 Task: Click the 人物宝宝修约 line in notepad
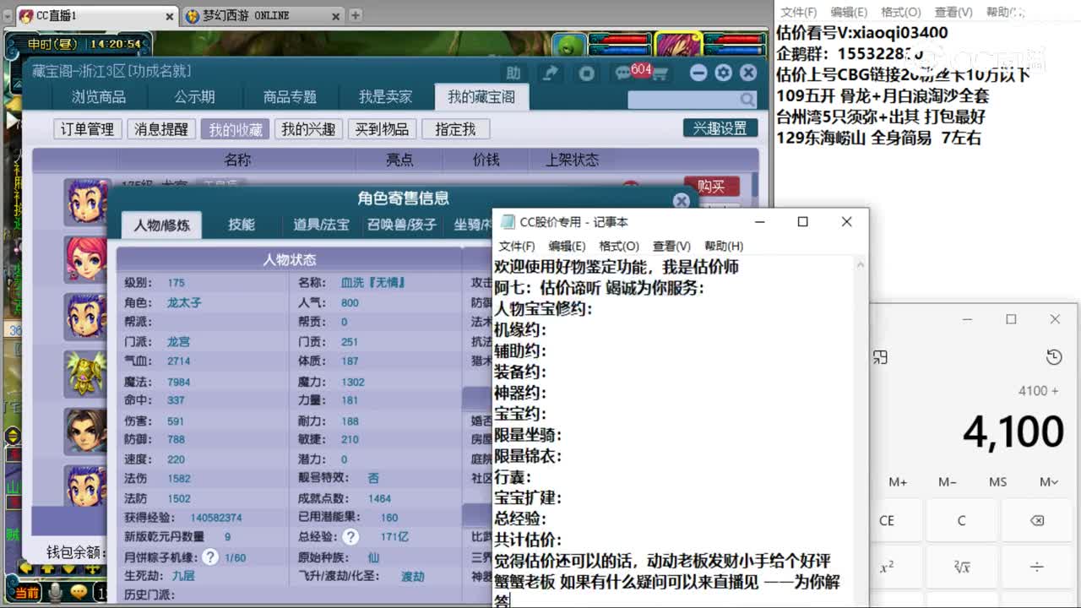(543, 309)
